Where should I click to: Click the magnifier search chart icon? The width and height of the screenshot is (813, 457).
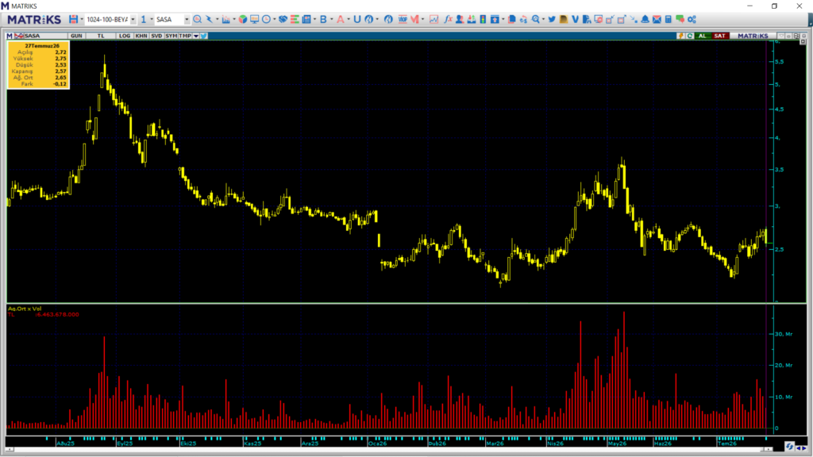coord(197,19)
